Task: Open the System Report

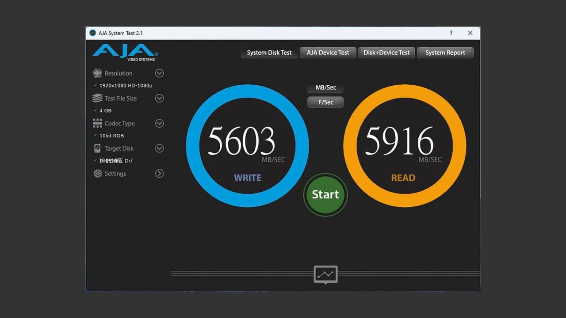Action: 445,53
